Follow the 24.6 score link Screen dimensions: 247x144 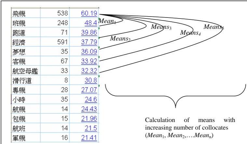pos(91,99)
